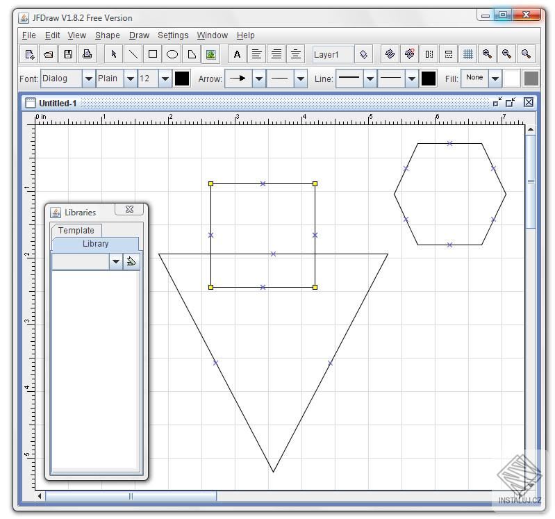Click the zoom in magnifier icon

487,54
